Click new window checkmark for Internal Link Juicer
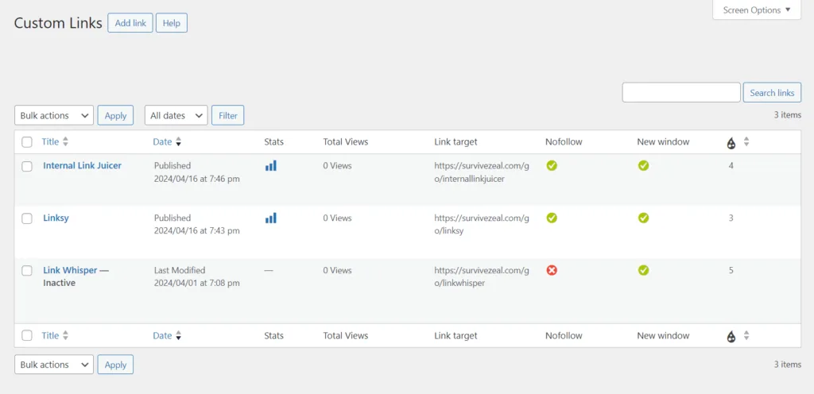This screenshot has width=814, height=394. (644, 166)
